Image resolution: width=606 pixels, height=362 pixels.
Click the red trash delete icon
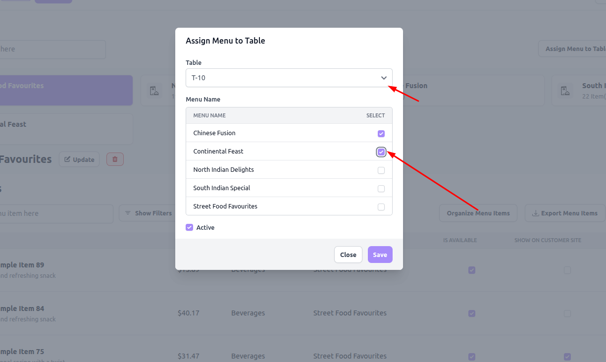[x=115, y=159]
